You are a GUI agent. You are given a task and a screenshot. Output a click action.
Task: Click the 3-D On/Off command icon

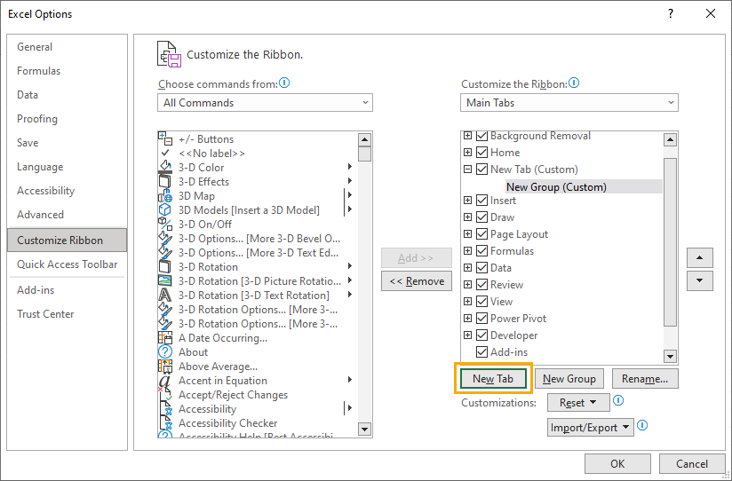(165, 224)
